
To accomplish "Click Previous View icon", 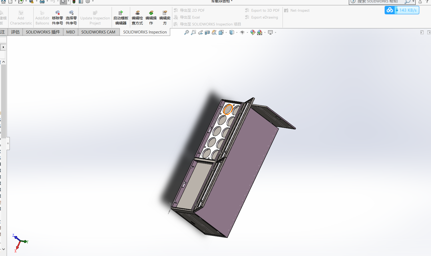I will click(200, 32).
